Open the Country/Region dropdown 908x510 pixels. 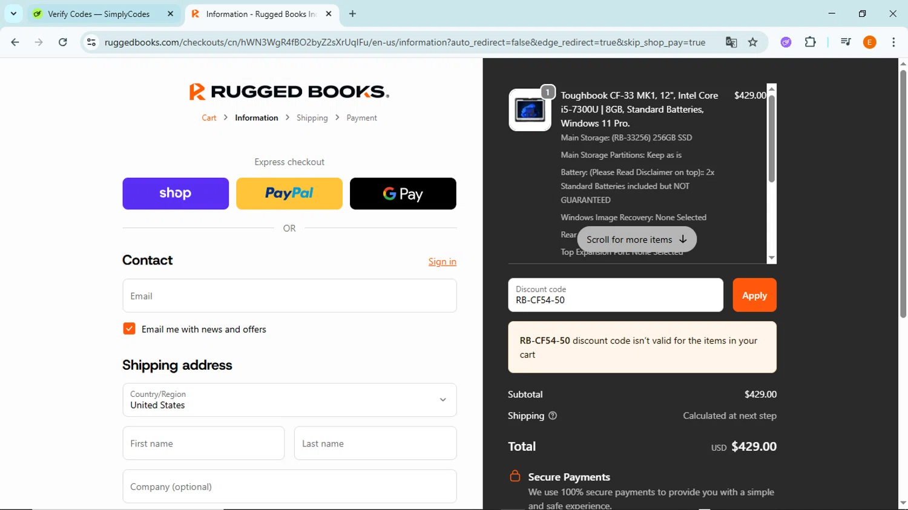pos(289,400)
